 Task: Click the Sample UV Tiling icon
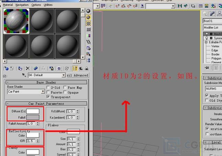pos(88,29)
